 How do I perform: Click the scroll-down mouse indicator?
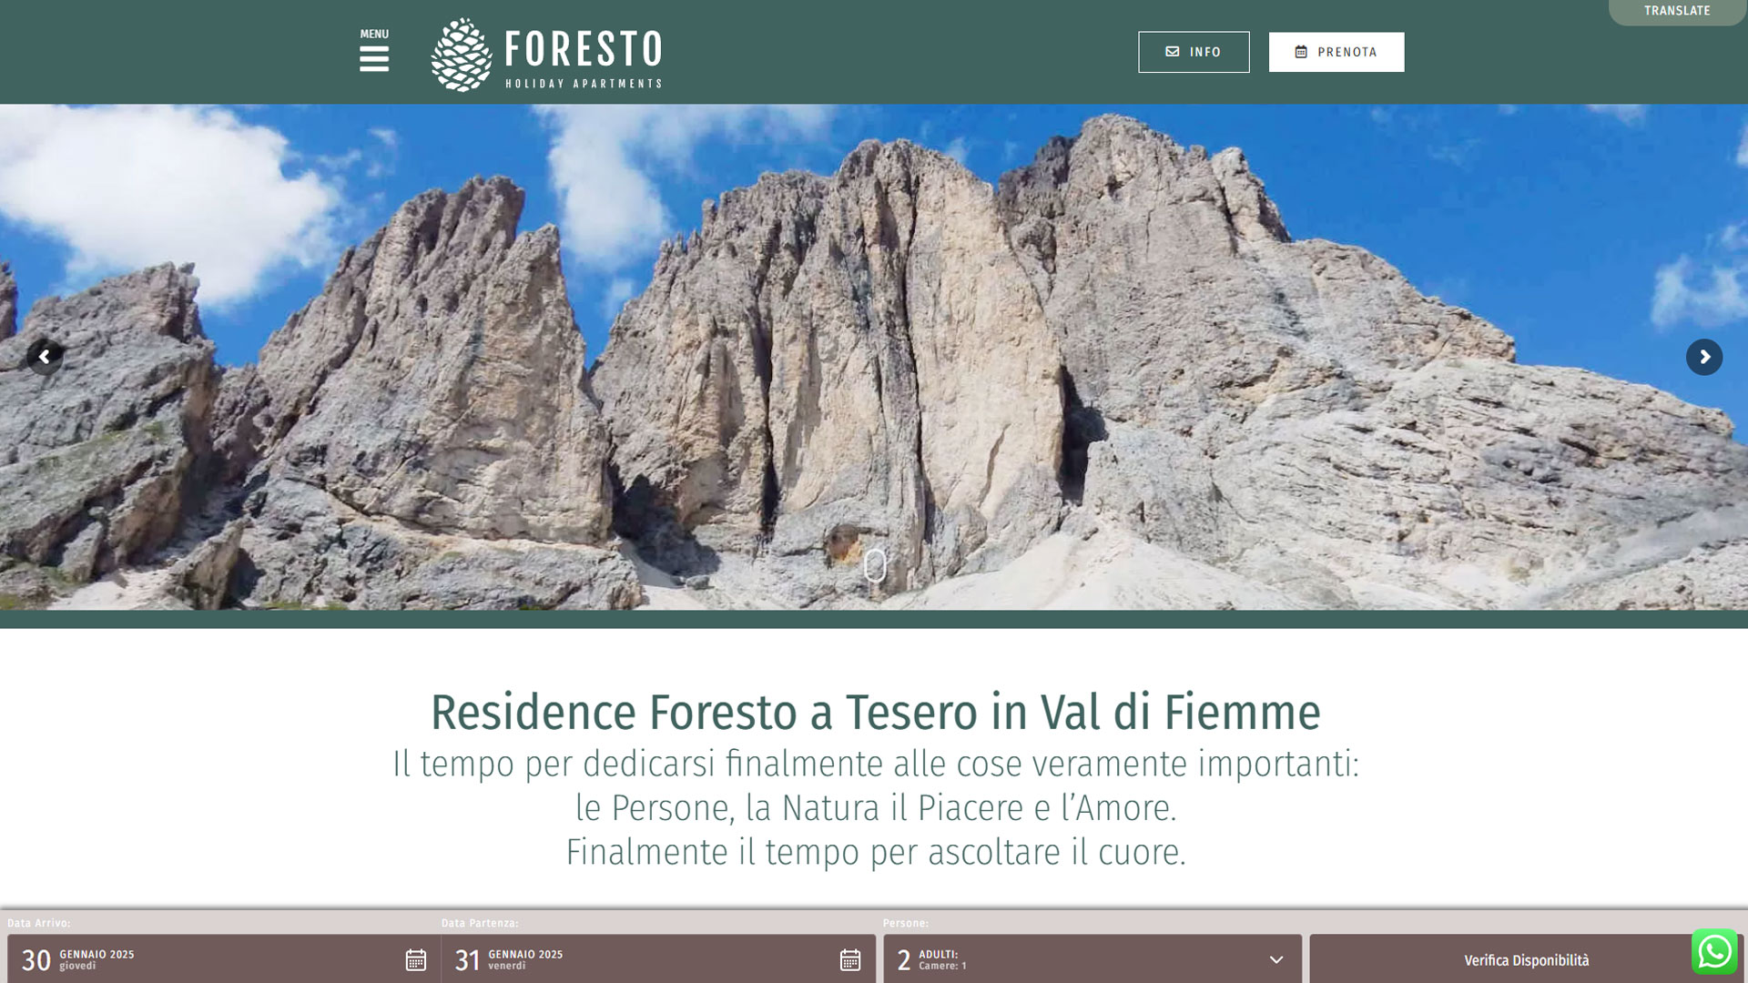[x=875, y=565]
